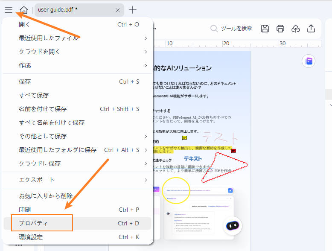Open a new tab with plus icon
Viewport: 332px width, 251px height.
[133, 10]
